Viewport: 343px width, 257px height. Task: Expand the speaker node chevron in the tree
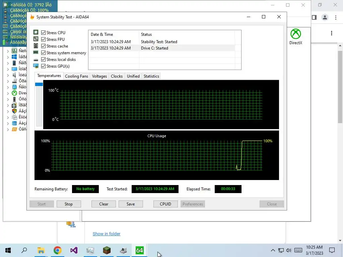(x=8, y=75)
